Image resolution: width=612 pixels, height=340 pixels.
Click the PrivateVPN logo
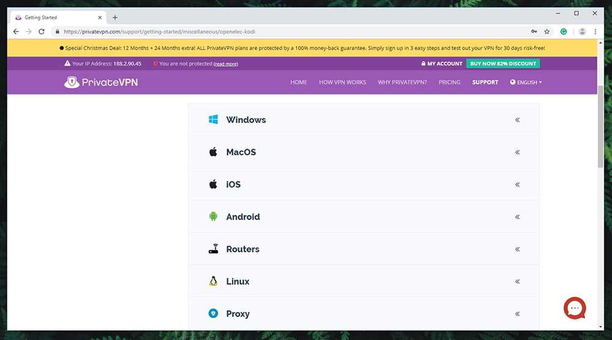(x=101, y=83)
